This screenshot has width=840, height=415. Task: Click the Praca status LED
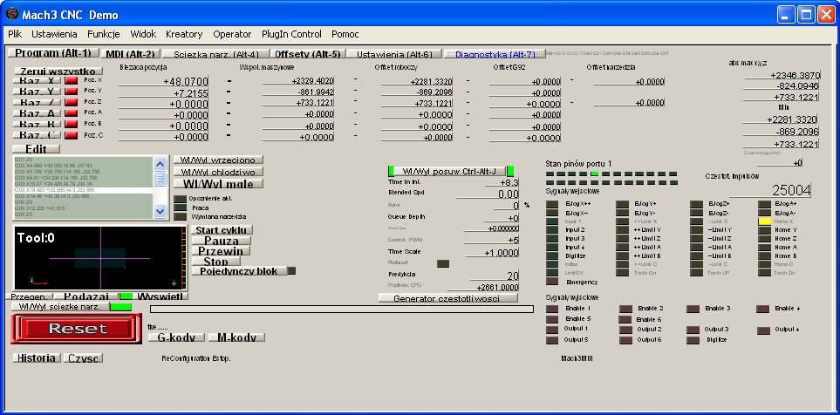pos(180,207)
